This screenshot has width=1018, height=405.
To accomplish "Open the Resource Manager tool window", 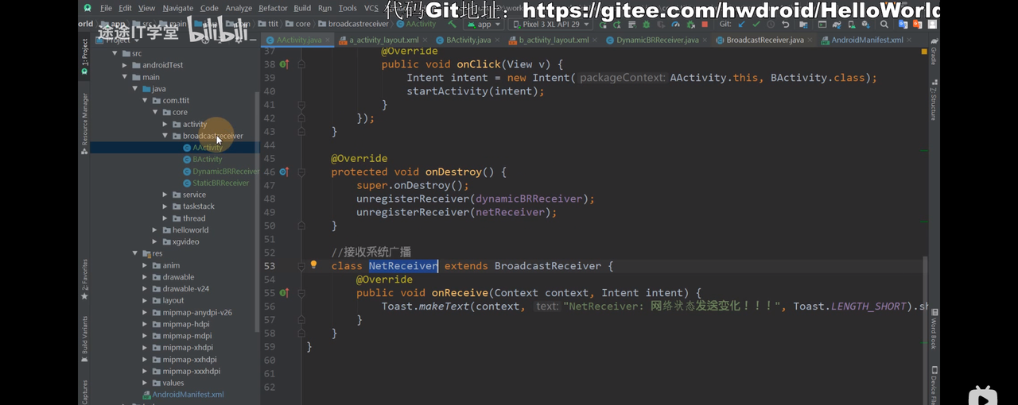I will coord(84,123).
